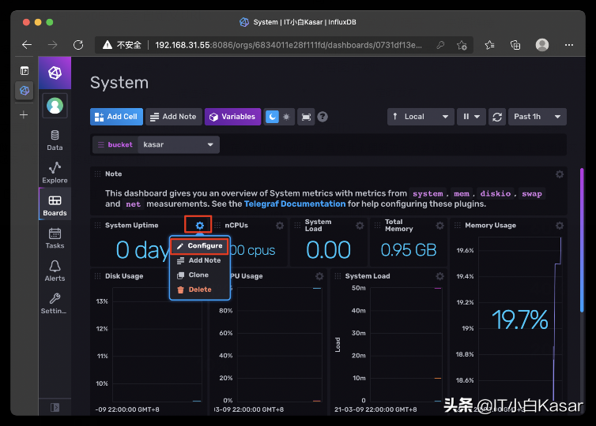Click the browser address bar URL
596x426 pixels.
288,45
